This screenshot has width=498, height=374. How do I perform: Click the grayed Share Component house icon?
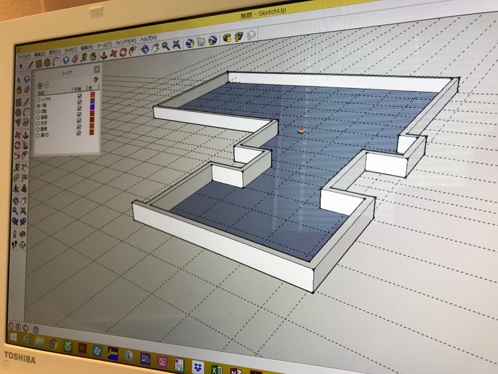(251, 35)
